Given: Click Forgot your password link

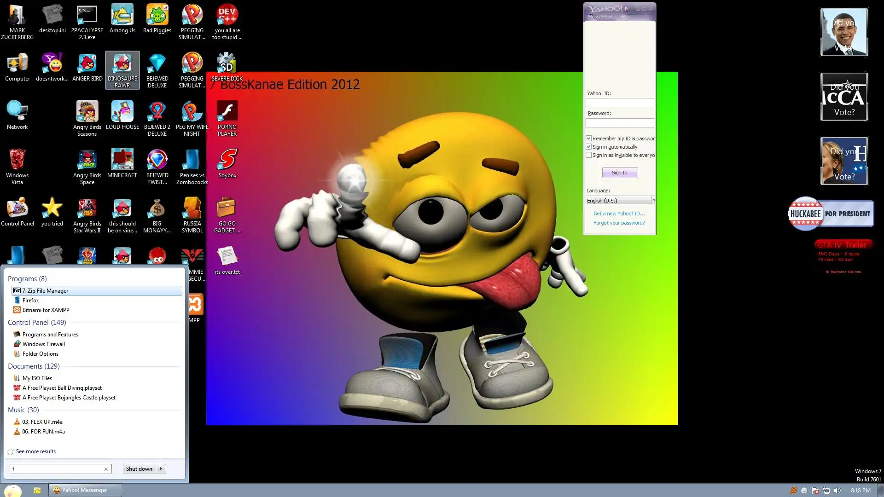Looking at the screenshot, I should point(619,223).
